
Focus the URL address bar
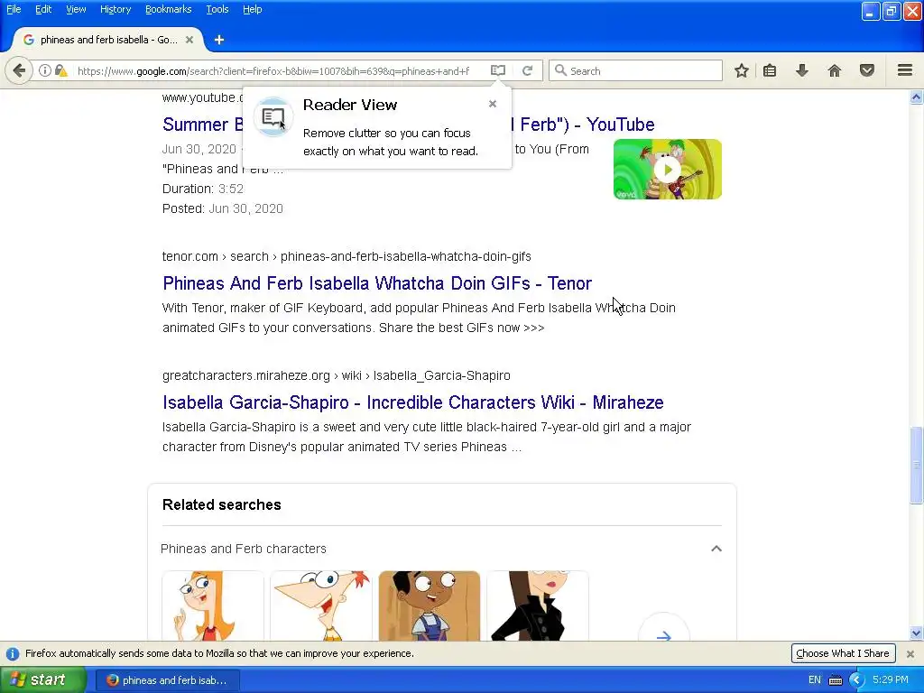click(x=273, y=70)
